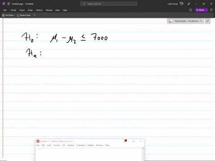Open the Graphics menu in Mathematica
The image size is (215, 161).
(71, 145)
